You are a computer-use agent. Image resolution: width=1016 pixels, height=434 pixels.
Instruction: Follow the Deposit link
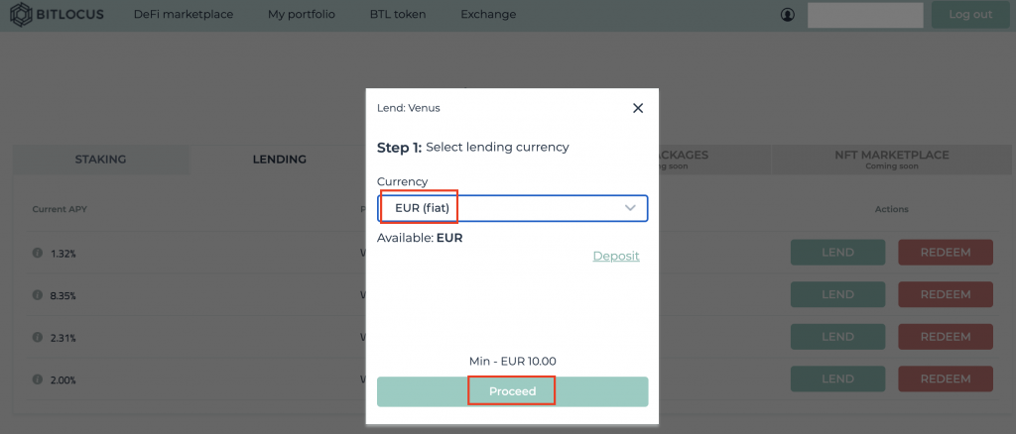615,256
